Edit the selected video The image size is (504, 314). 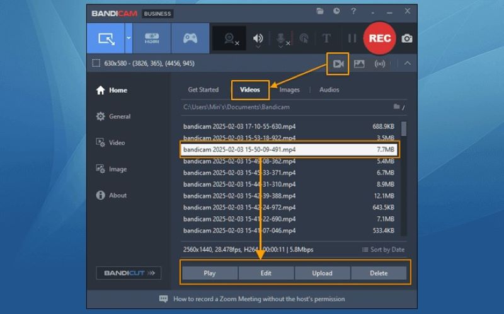pyautogui.click(x=266, y=273)
